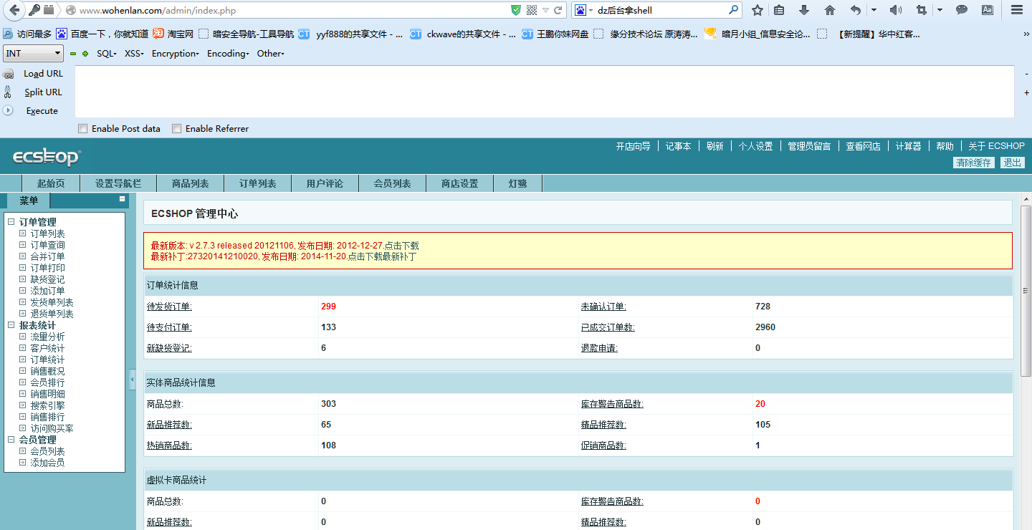Bookmark this page with the star icon
Image resolution: width=1032 pixels, height=530 pixels.
[x=758, y=10]
